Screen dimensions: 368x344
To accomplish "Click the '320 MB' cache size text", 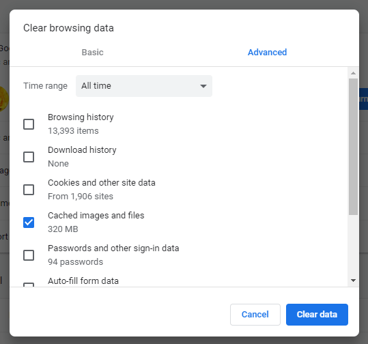I will point(63,229).
